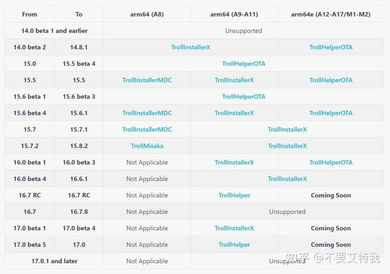Click TrollInstallerMDC in the 15.5 row
This screenshot has width=390, height=274.
[x=147, y=80]
